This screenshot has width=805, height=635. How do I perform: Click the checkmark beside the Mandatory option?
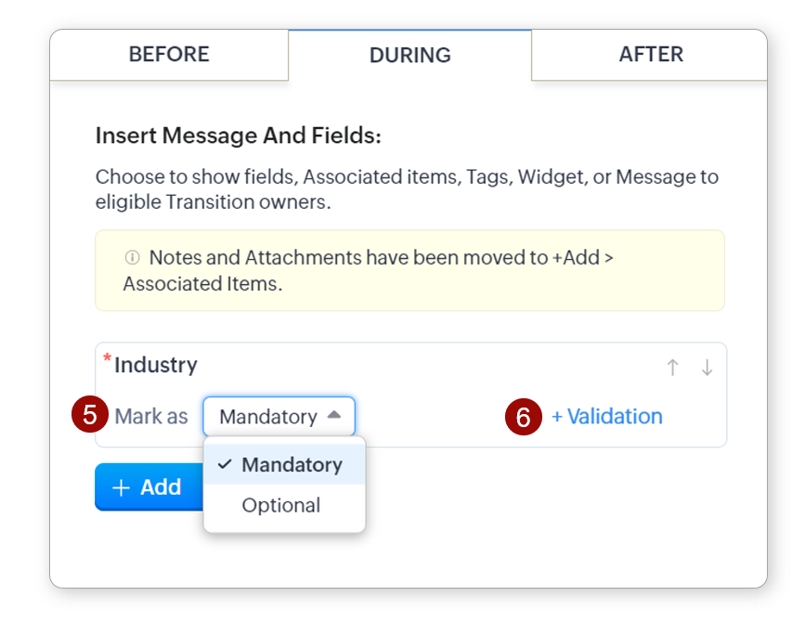[225, 464]
